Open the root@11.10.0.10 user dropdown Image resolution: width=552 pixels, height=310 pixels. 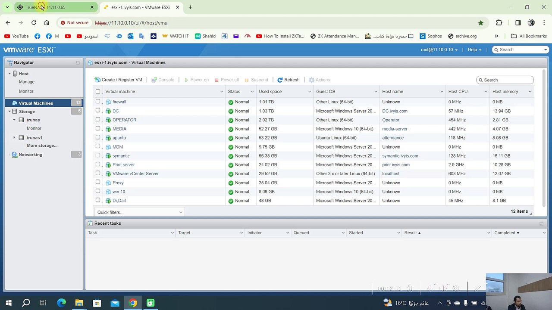pos(439,50)
